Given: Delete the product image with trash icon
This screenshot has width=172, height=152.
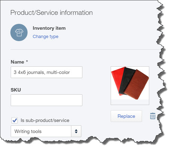Looking at the screenshot, I should pyautogui.click(x=153, y=116).
